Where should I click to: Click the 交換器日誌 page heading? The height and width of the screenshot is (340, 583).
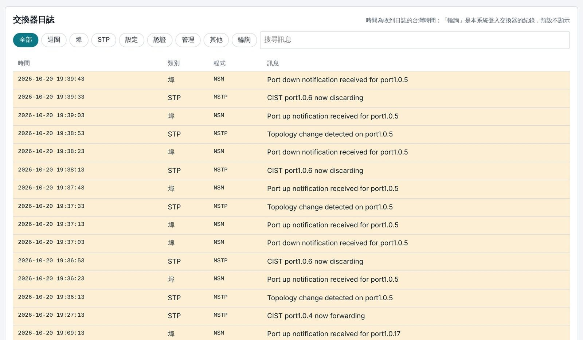[x=34, y=20]
